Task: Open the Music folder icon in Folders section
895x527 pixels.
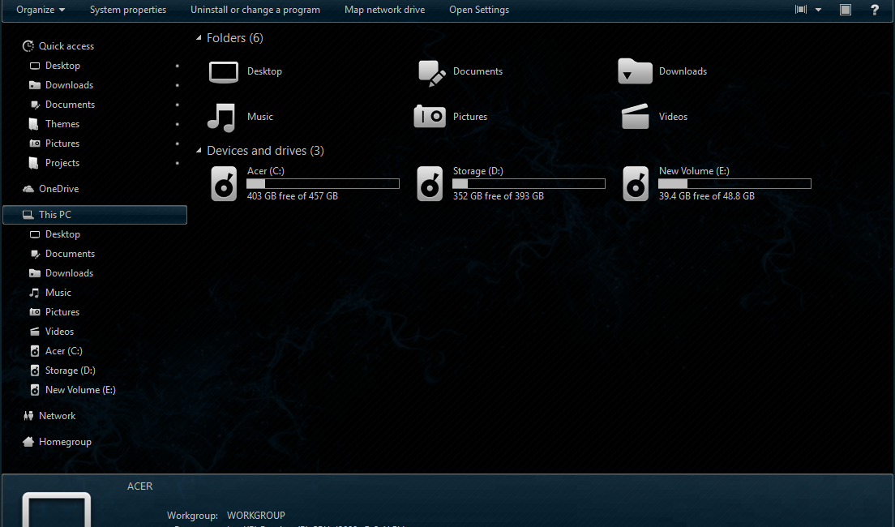Action: coord(221,117)
